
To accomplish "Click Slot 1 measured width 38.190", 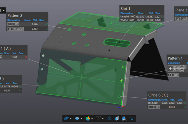I will click(x=150, y=20).
